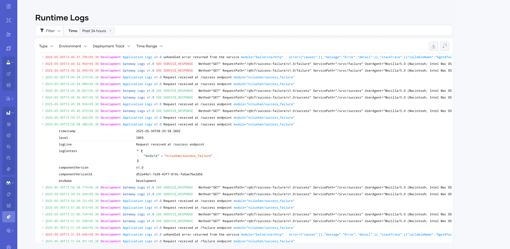
Task: Open the rocket icon in the sidebar
Action: tap(9, 48)
